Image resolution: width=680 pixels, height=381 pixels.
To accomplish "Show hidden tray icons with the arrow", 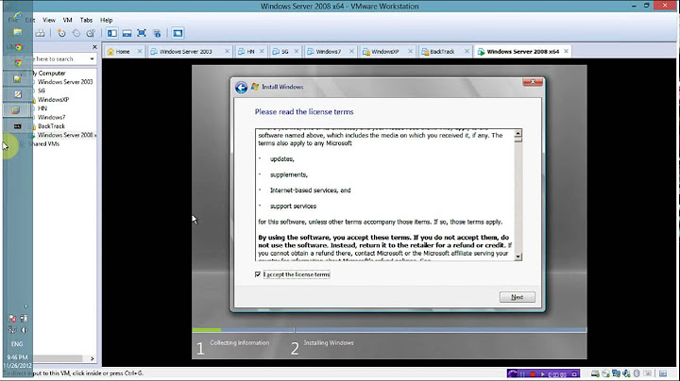I will [x=25, y=306].
